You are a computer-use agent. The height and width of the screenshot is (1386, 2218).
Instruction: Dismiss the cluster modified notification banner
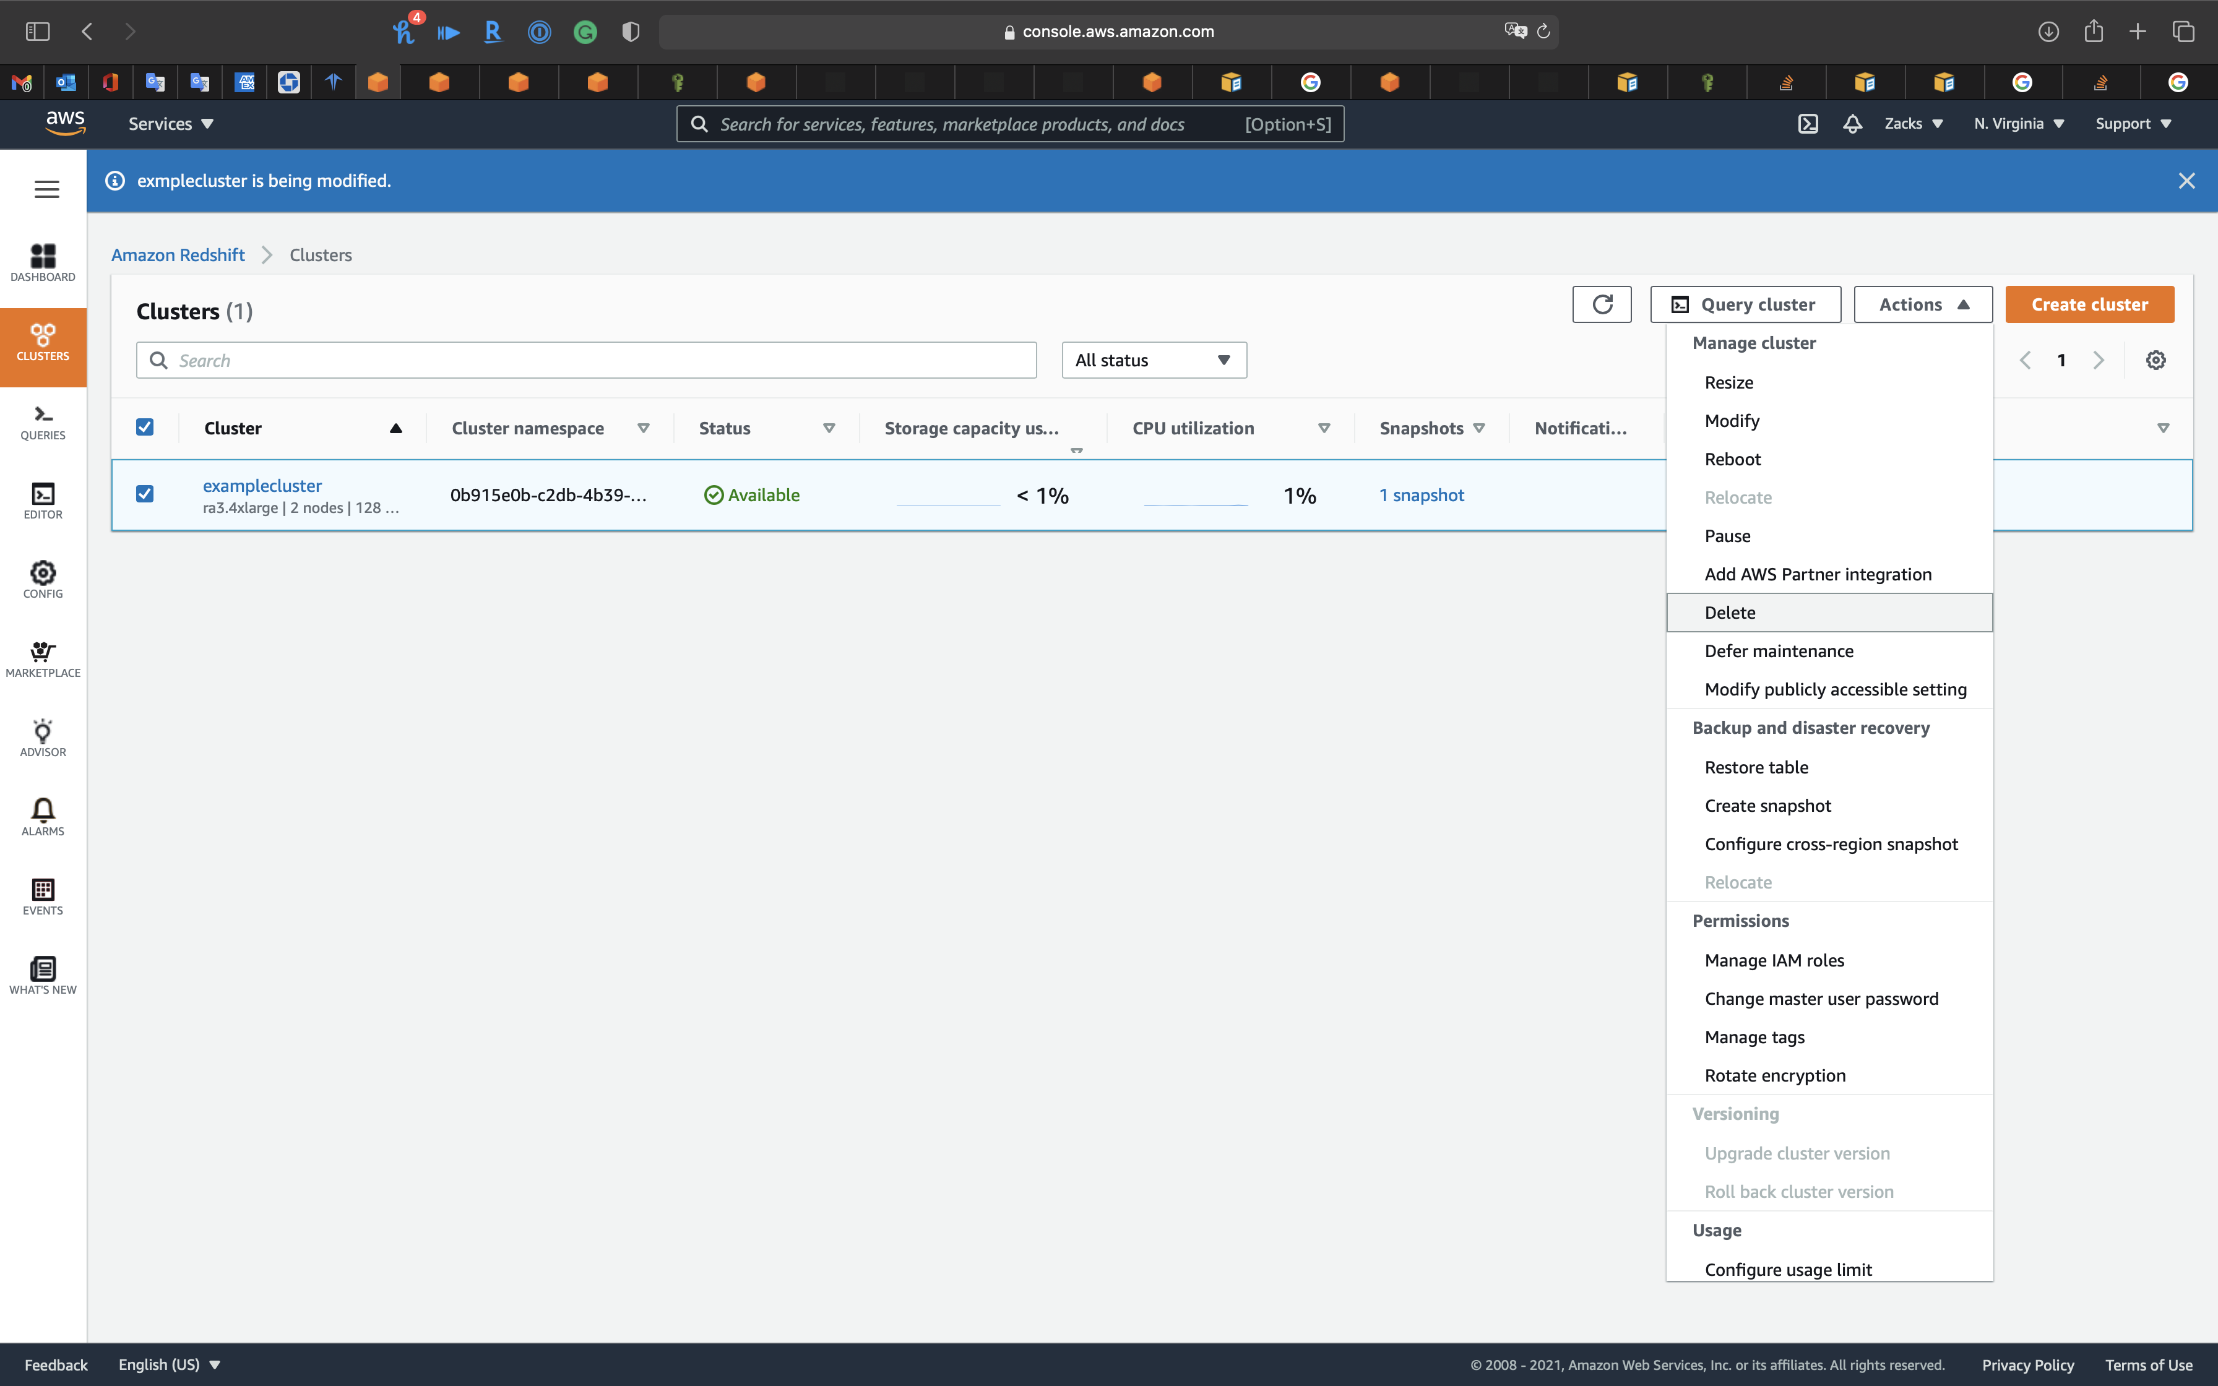click(x=2186, y=181)
